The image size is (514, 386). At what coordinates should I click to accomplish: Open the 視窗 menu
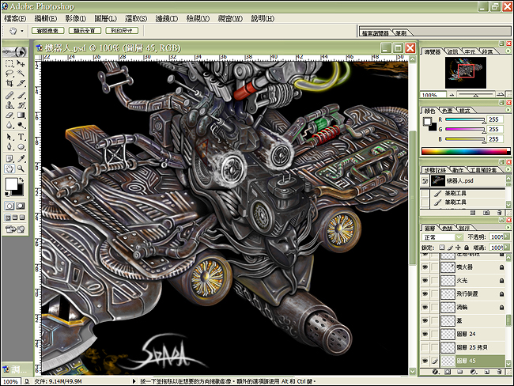(230, 19)
